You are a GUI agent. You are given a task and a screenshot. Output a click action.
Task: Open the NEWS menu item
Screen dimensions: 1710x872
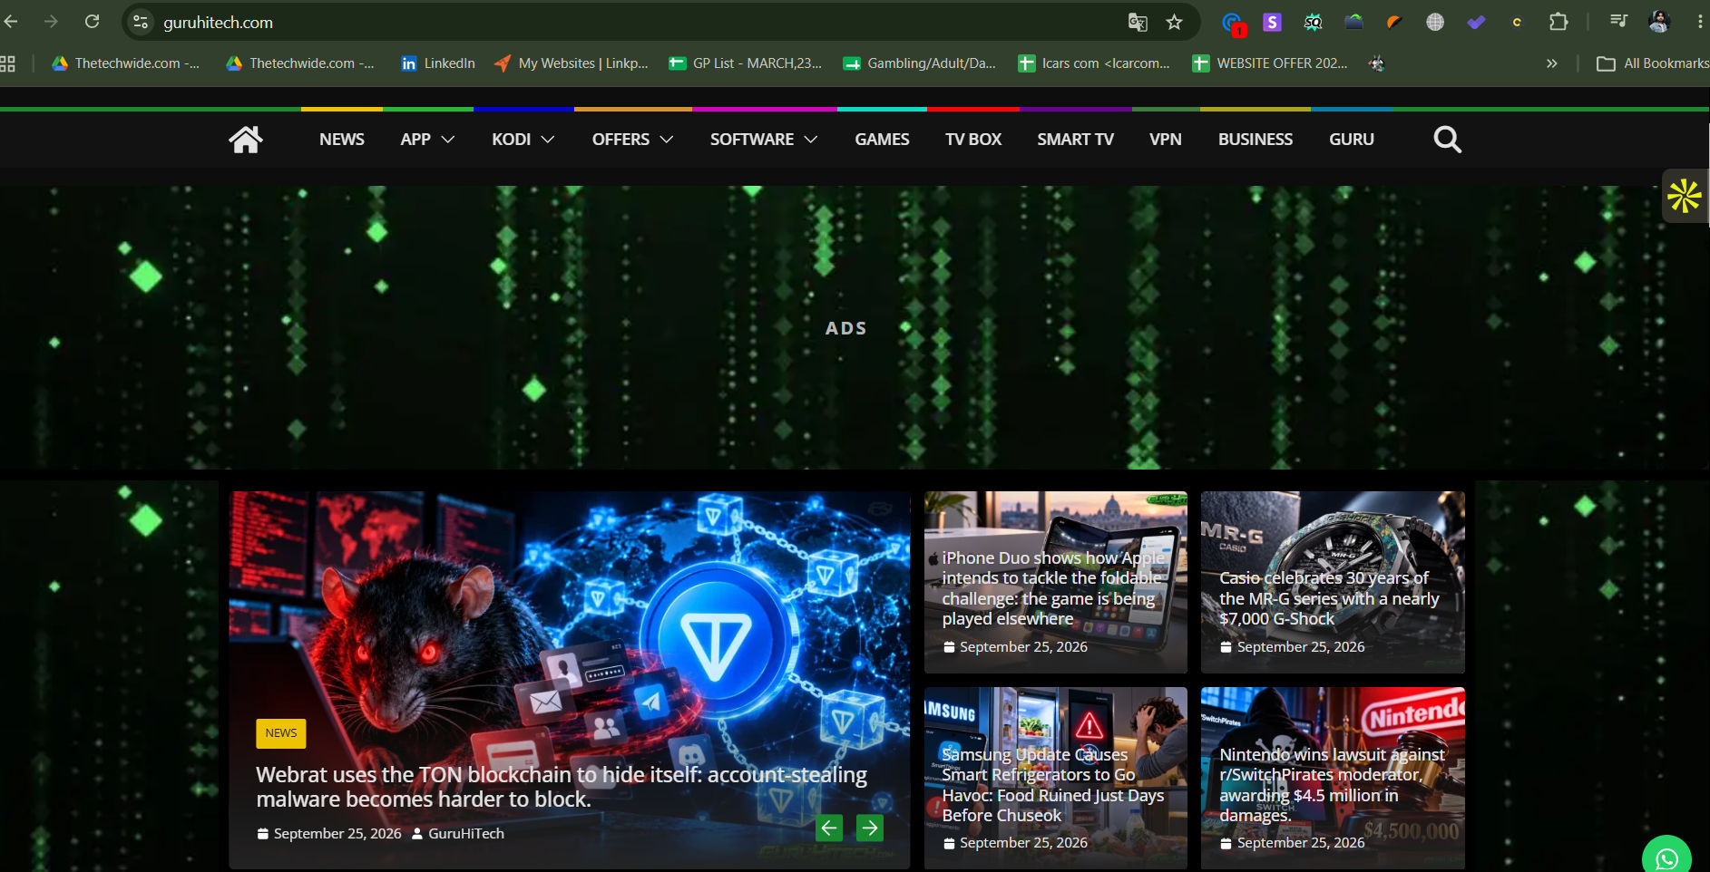click(342, 140)
